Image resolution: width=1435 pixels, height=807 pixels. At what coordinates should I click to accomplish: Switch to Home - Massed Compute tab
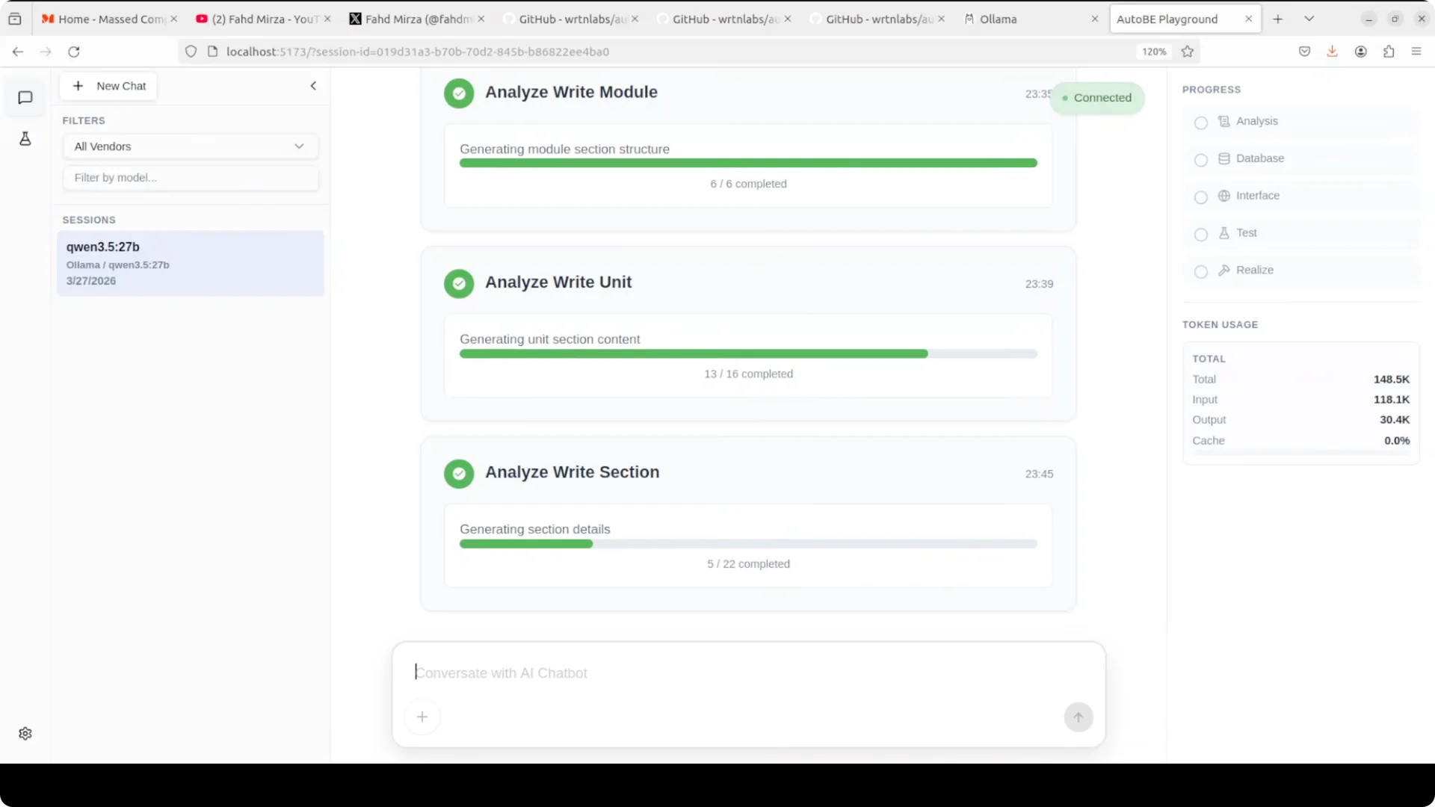pyautogui.click(x=109, y=19)
